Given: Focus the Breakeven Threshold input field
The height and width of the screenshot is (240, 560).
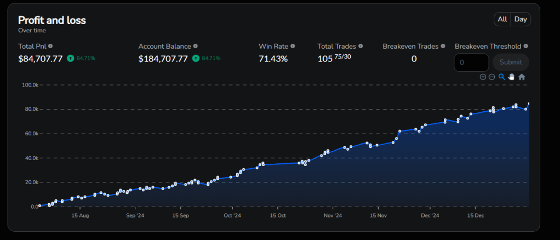Looking at the screenshot, I should click(x=471, y=62).
